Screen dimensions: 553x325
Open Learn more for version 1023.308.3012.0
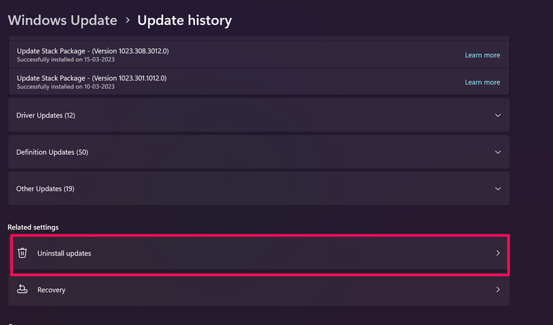482,55
